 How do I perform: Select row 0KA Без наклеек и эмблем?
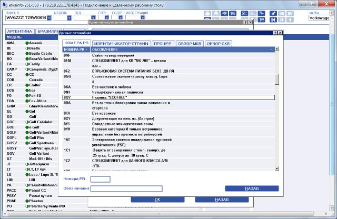point(168,87)
